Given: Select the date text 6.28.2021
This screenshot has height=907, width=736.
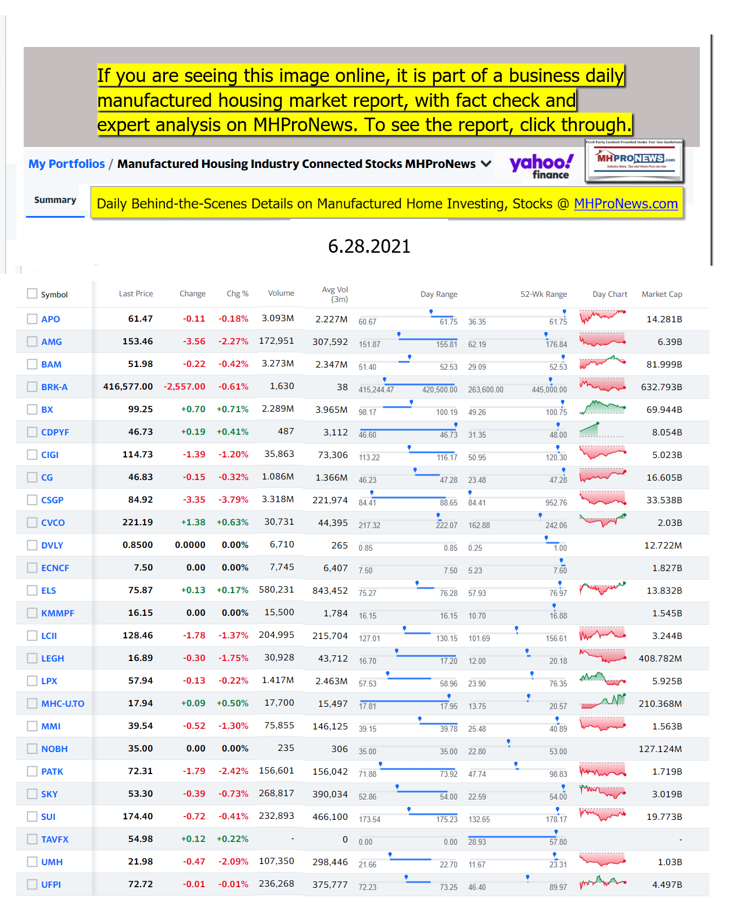Looking at the screenshot, I should (x=369, y=247).
